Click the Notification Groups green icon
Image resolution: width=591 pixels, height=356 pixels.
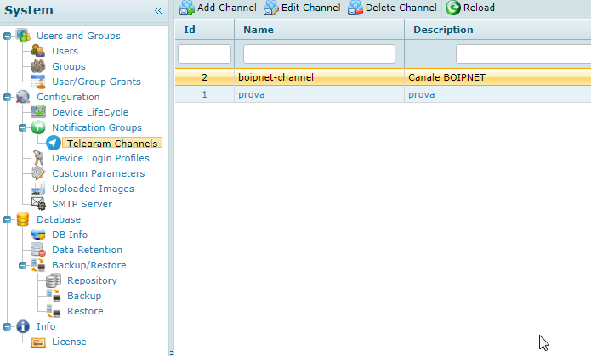point(38,127)
